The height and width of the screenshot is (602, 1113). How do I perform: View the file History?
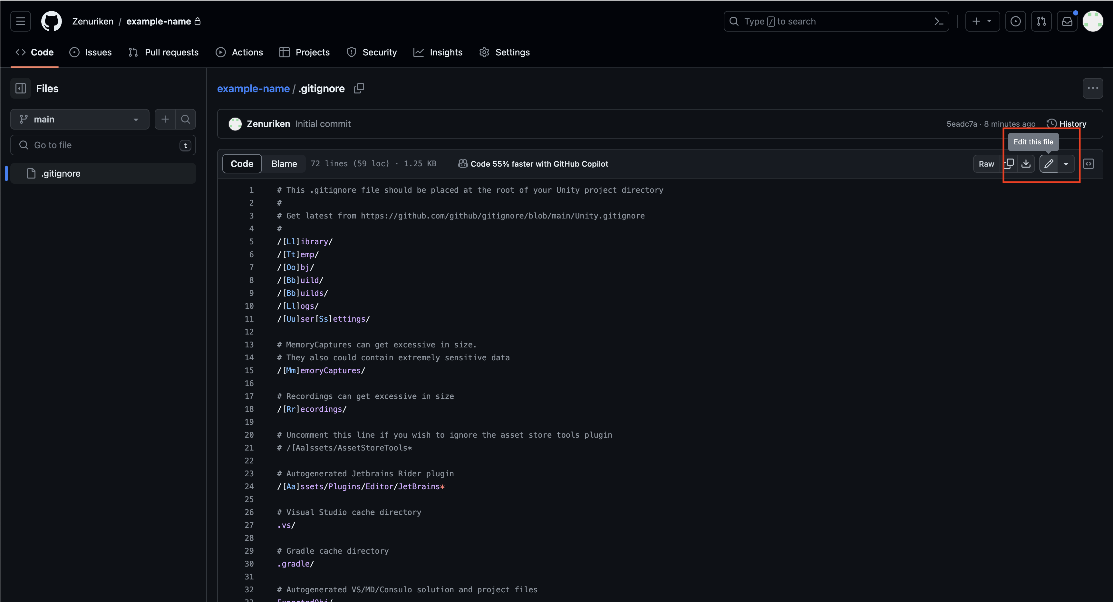[1066, 124]
